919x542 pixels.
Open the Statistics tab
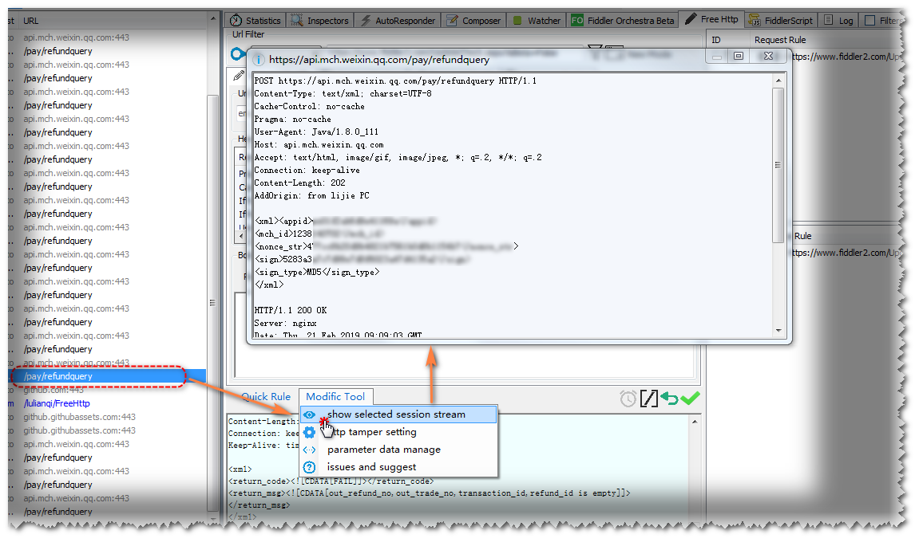pyautogui.click(x=256, y=21)
